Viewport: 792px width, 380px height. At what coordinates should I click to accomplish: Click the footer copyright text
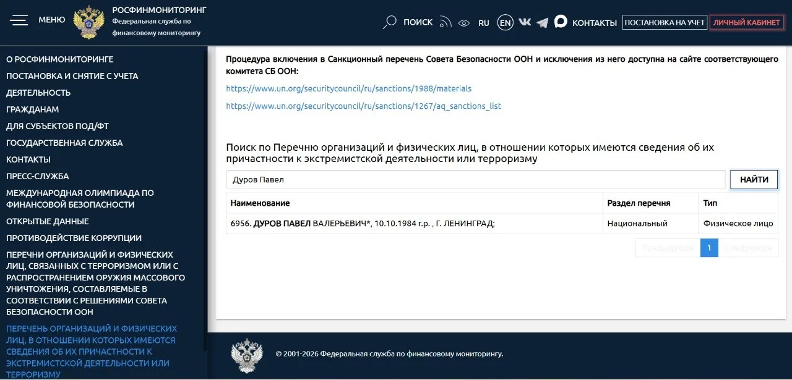389,354
